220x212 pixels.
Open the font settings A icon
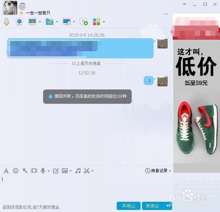pyautogui.click(x=6, y=171)
